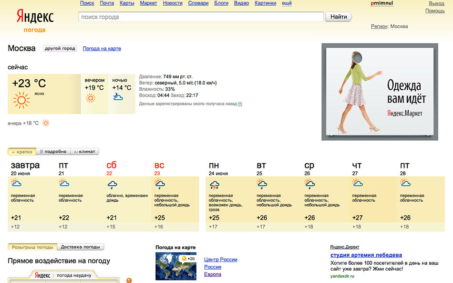Click the small sun icon beside yesterday's temperature
This screenshot has width=453, height=283.
point(46,123)
